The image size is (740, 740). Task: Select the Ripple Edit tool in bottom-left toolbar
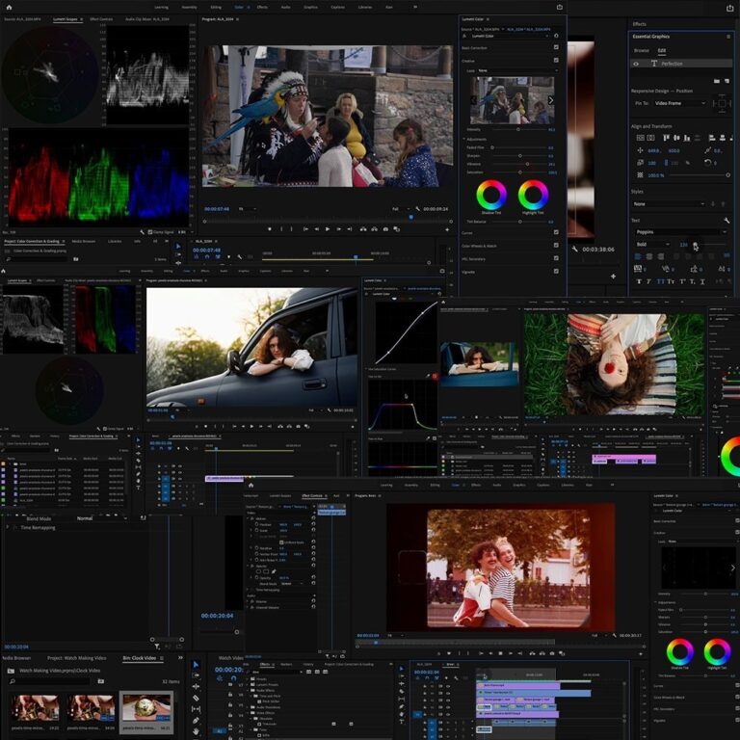click(196, 687)
